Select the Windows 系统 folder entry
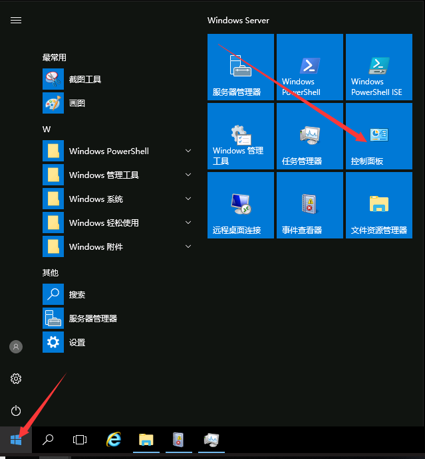 [x=117, y=199]
